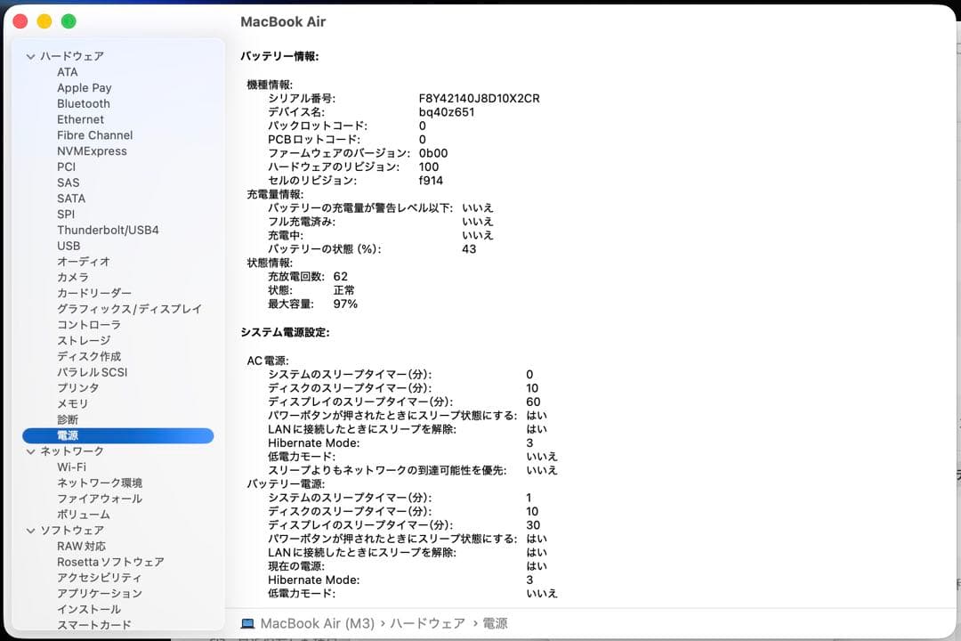Select RAW対応 under ソフトウェア
Viewport: 961px width, 641px height.
(x=81, y=546)
